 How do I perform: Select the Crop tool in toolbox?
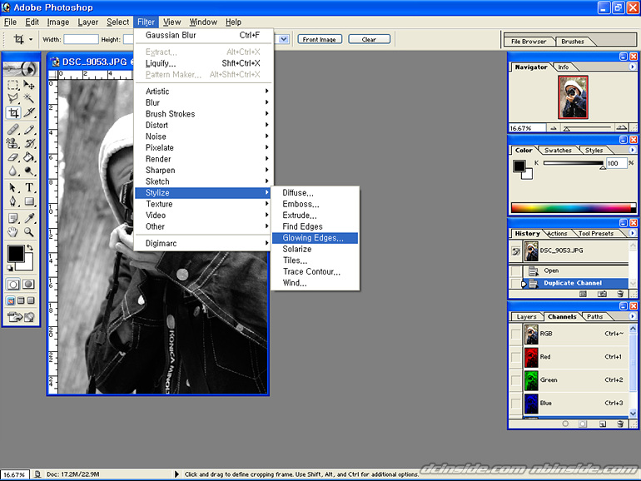(13, 112)
